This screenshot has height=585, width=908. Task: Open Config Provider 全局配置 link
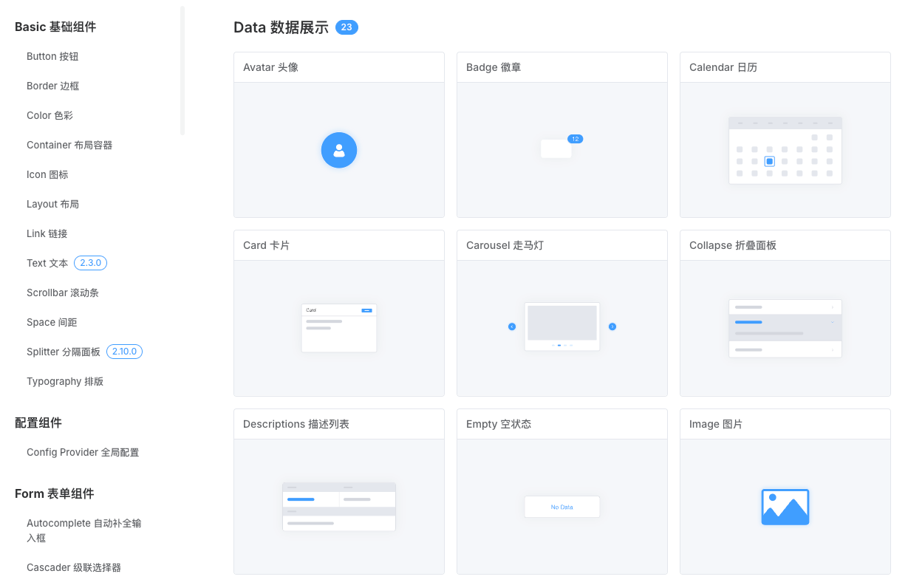pyautogui.click(x=83, y=452)
